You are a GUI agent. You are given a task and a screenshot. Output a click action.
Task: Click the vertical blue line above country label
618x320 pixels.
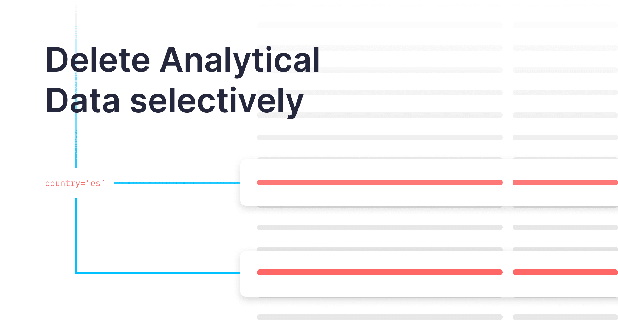[76, 140]
